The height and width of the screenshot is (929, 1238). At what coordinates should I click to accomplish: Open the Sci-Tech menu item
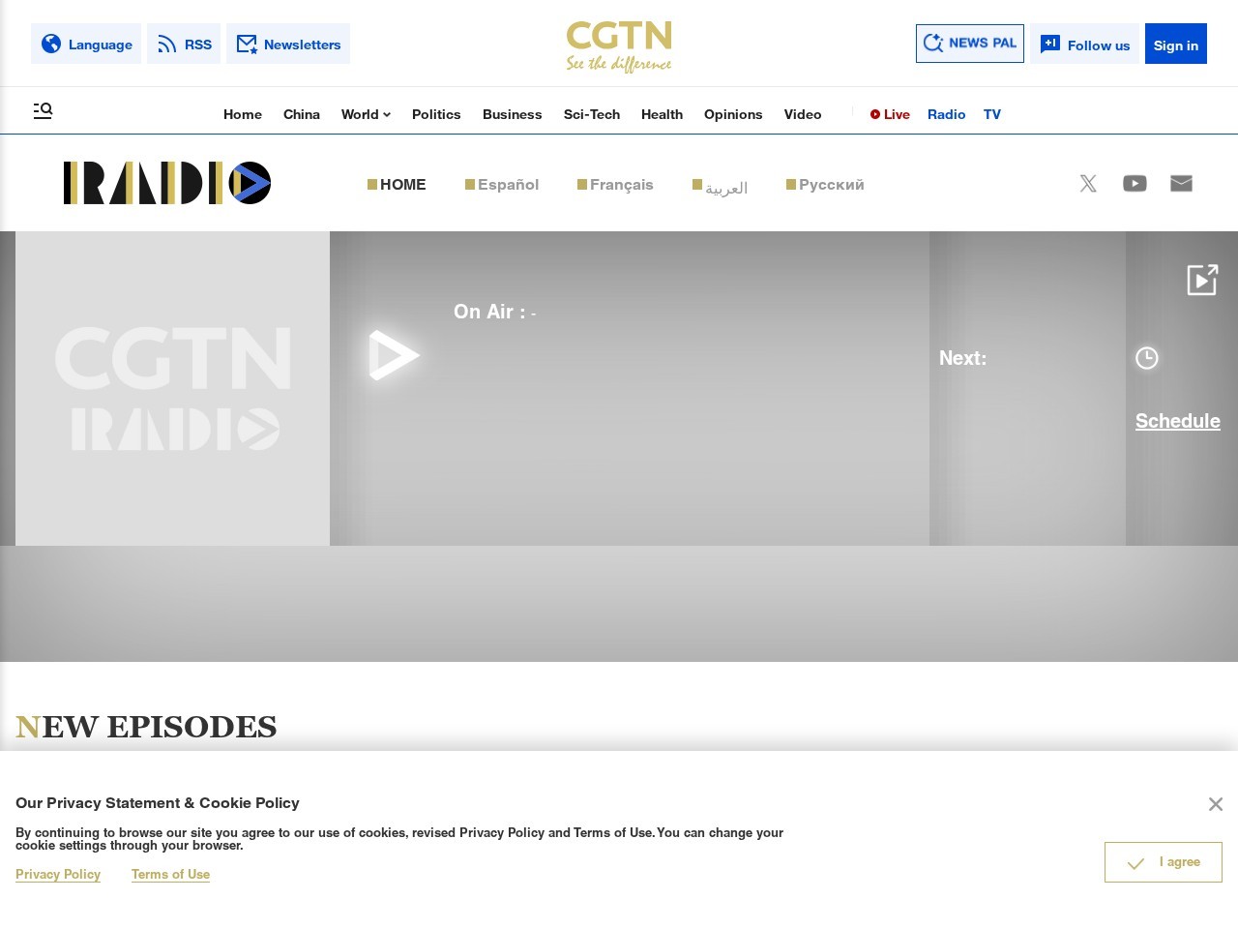tap(591, 114)
